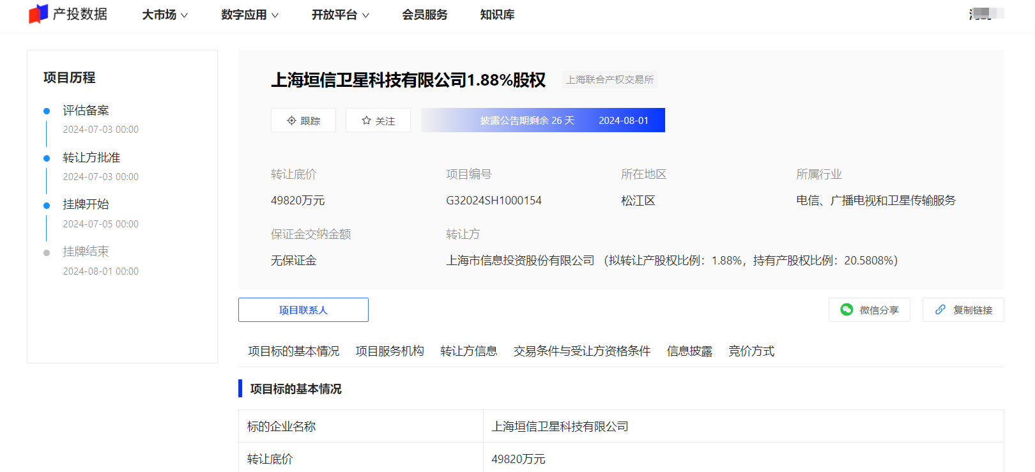
Task: Open the 会员服务 menu item
Action: 424,15
